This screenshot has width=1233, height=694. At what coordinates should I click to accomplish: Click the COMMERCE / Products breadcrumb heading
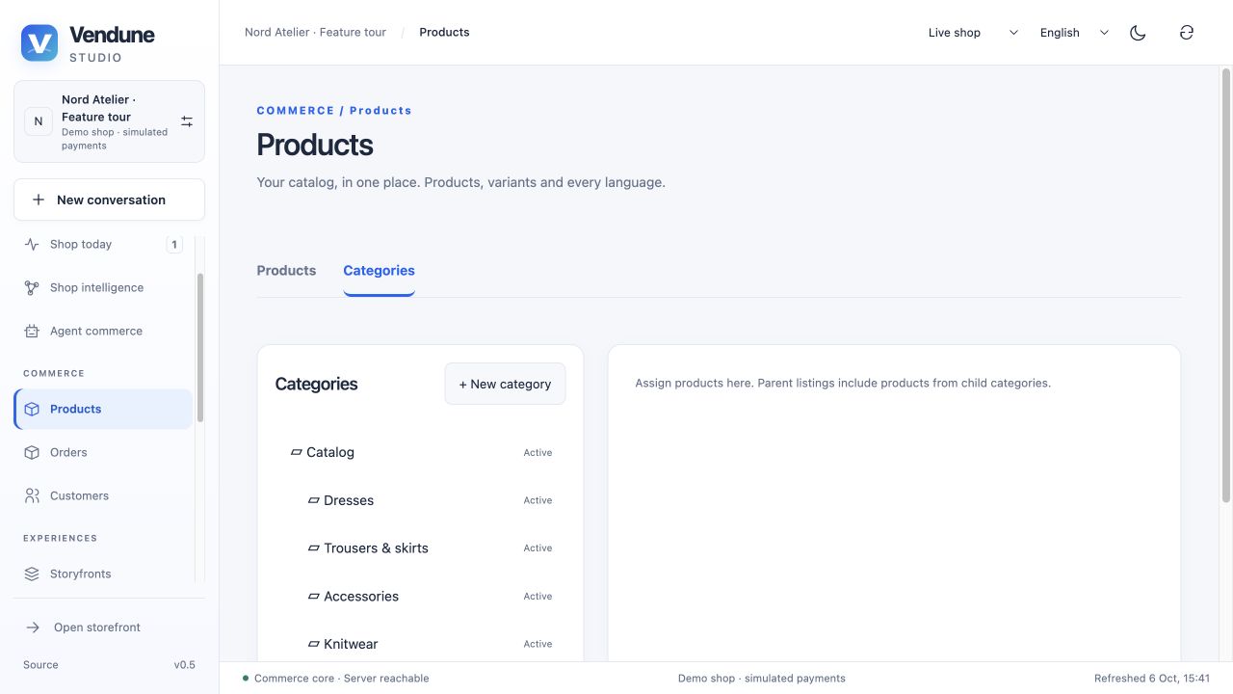[334, 111]
